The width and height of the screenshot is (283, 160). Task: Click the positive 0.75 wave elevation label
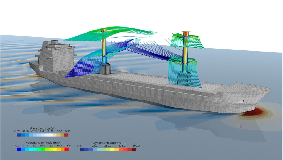pos(68,131)
